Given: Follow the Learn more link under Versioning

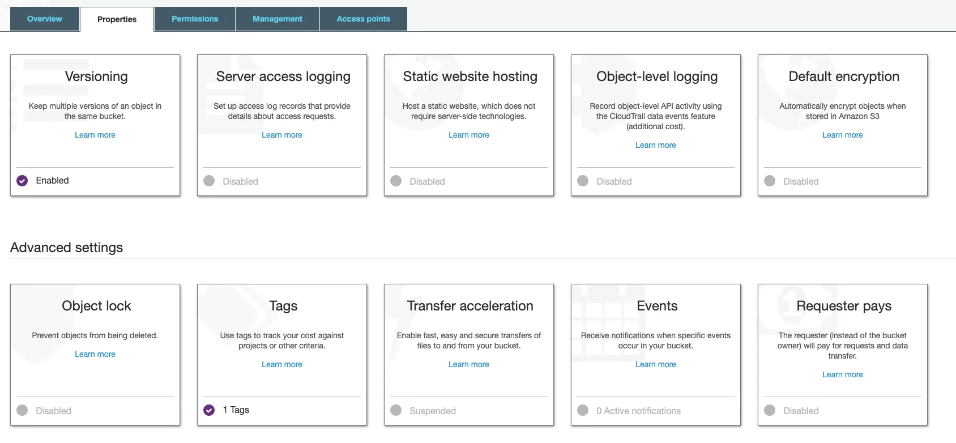Looking at the screenshot, I should coord(95,135).
